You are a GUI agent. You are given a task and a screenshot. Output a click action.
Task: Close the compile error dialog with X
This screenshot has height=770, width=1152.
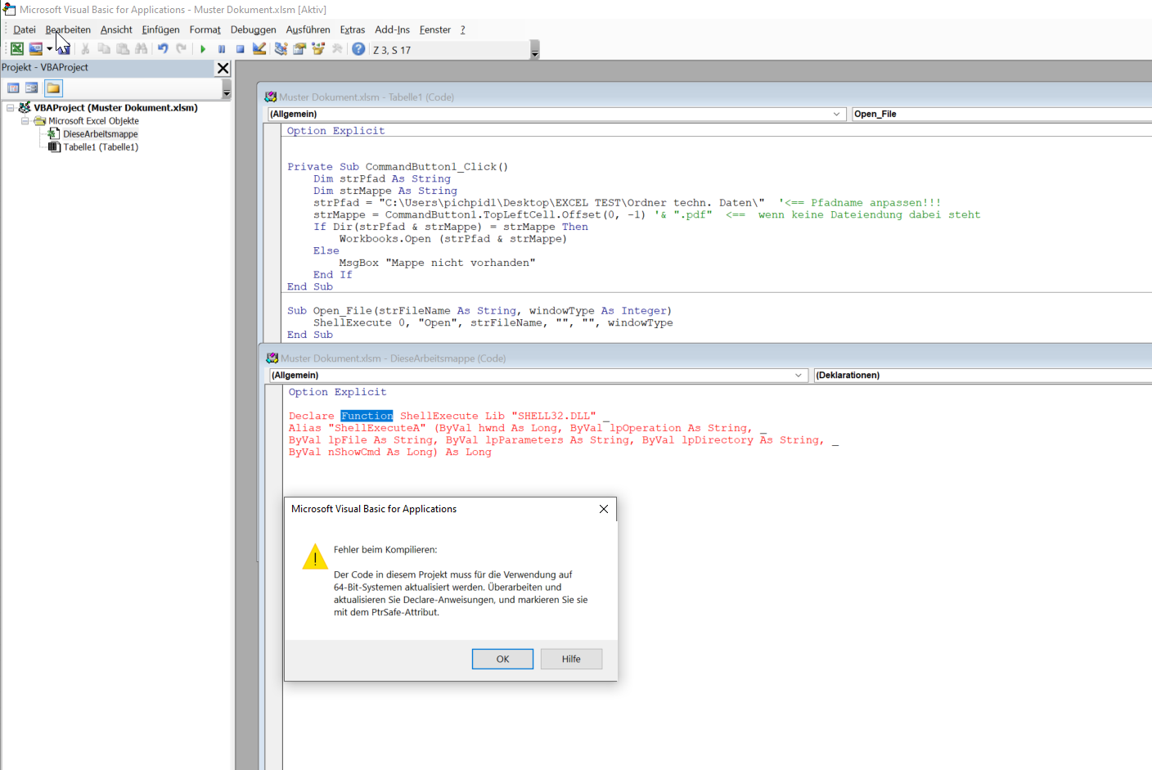click(604, 509)
